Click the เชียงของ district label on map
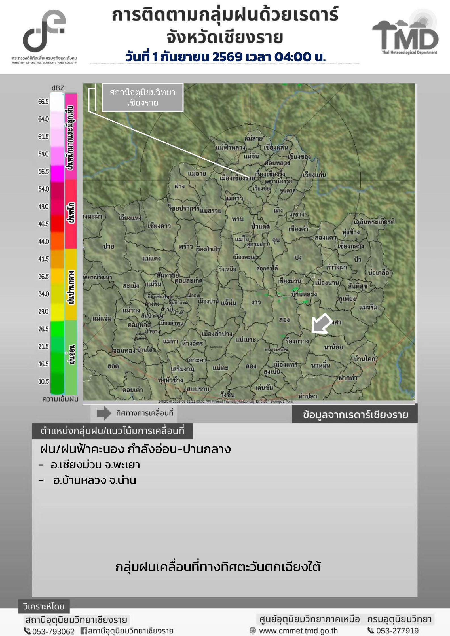This screenshot has height=636, width=450. [299, 156]
